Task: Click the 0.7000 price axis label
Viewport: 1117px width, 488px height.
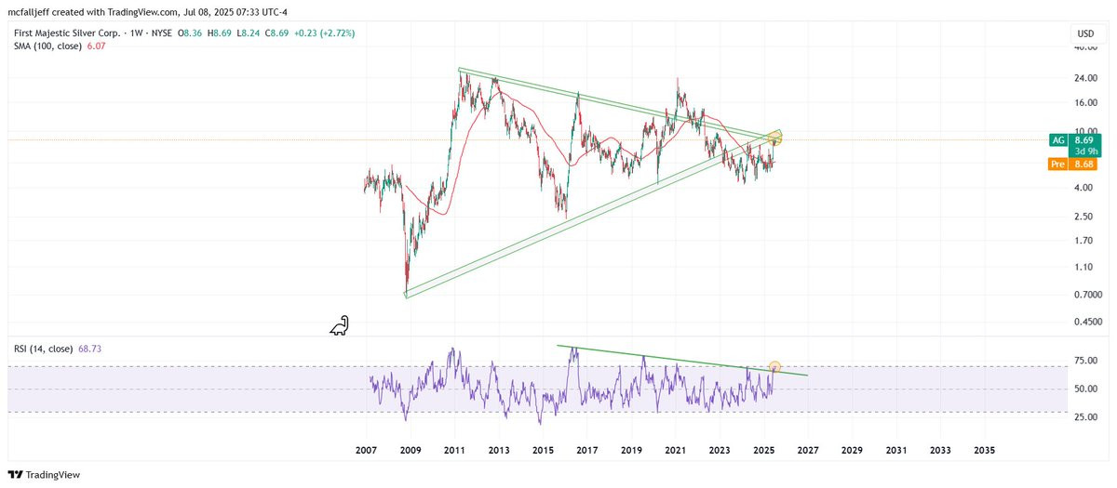Action: tap(1086, 295)
